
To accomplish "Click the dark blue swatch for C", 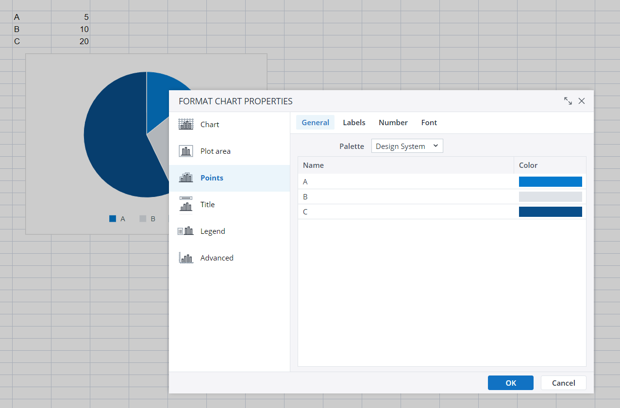I will tap(550, 212).
